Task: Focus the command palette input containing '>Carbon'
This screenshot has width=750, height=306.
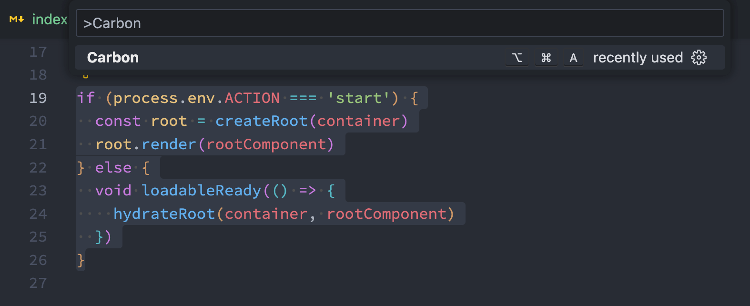Action: tap(399, 23)
